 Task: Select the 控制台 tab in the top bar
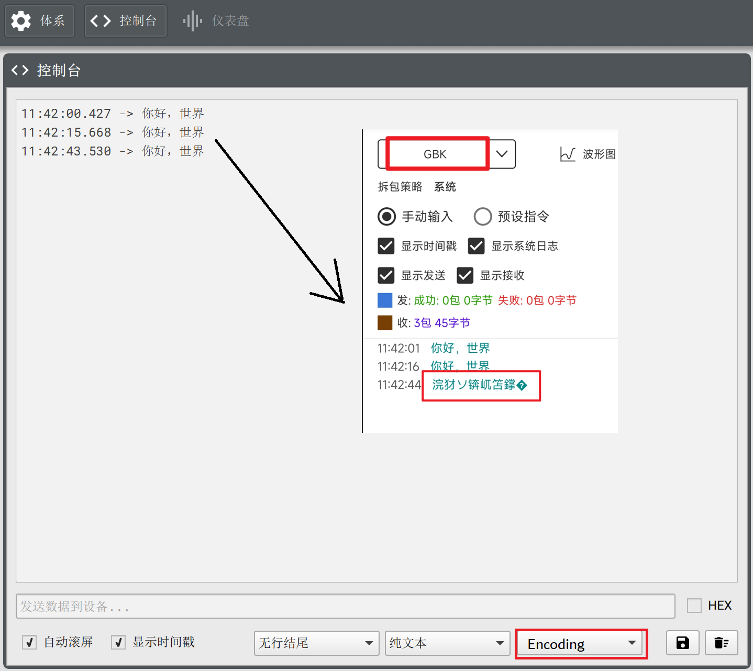(x=125, y=20)
